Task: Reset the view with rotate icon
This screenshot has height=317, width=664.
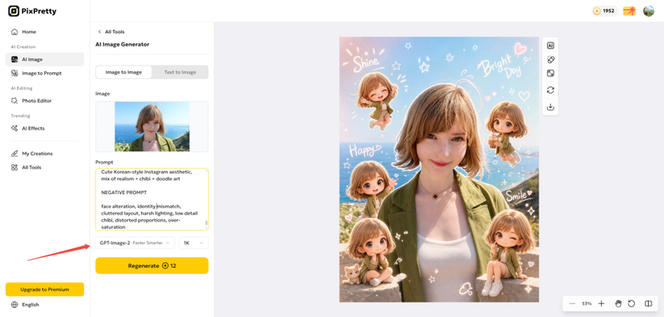Action: tap(632, 304)
